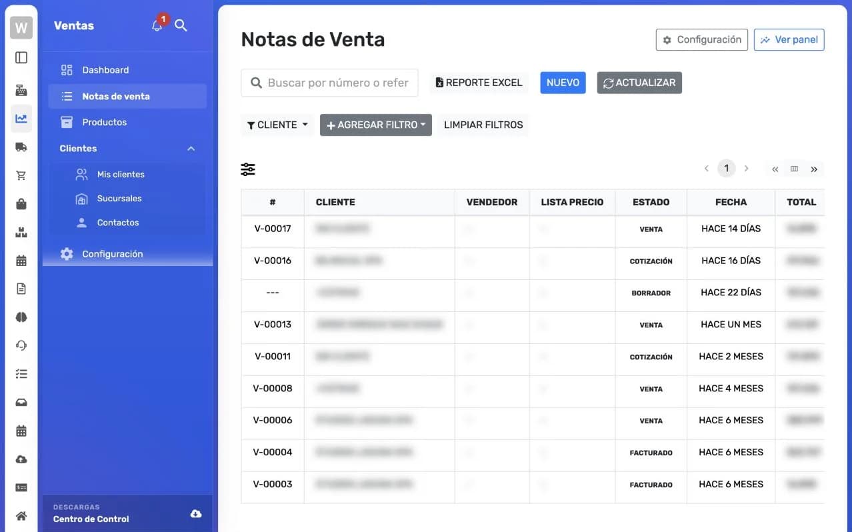The height and width of the screenshot is (532, 852).
Task: Open Mis clientes submenu item
Action: [127, 174]
